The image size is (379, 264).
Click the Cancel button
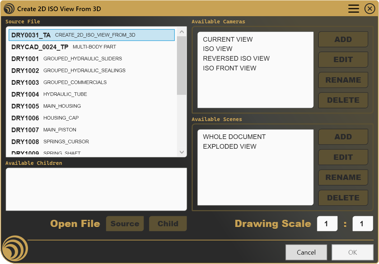(306, 253)
